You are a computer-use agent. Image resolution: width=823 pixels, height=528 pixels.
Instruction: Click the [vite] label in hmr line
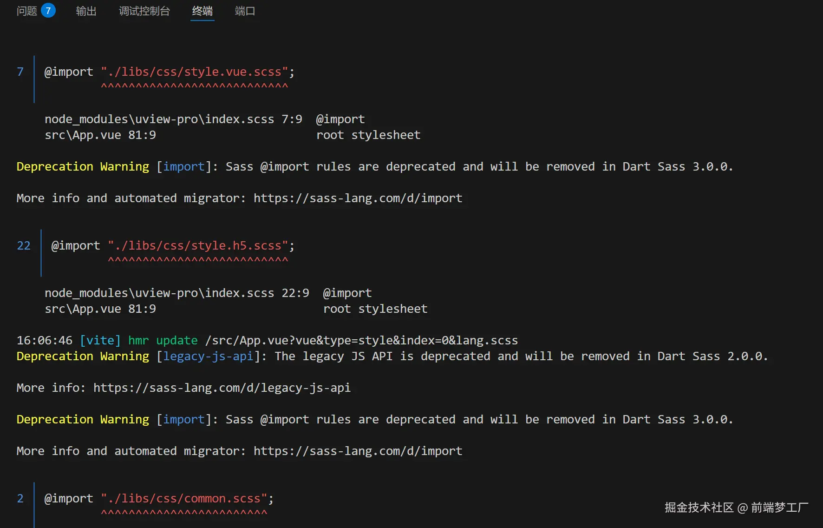click(100, 340)
